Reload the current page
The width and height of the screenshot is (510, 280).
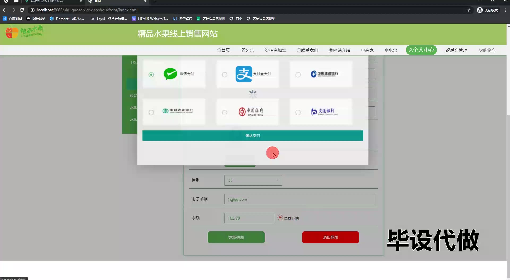click(22, 10)
